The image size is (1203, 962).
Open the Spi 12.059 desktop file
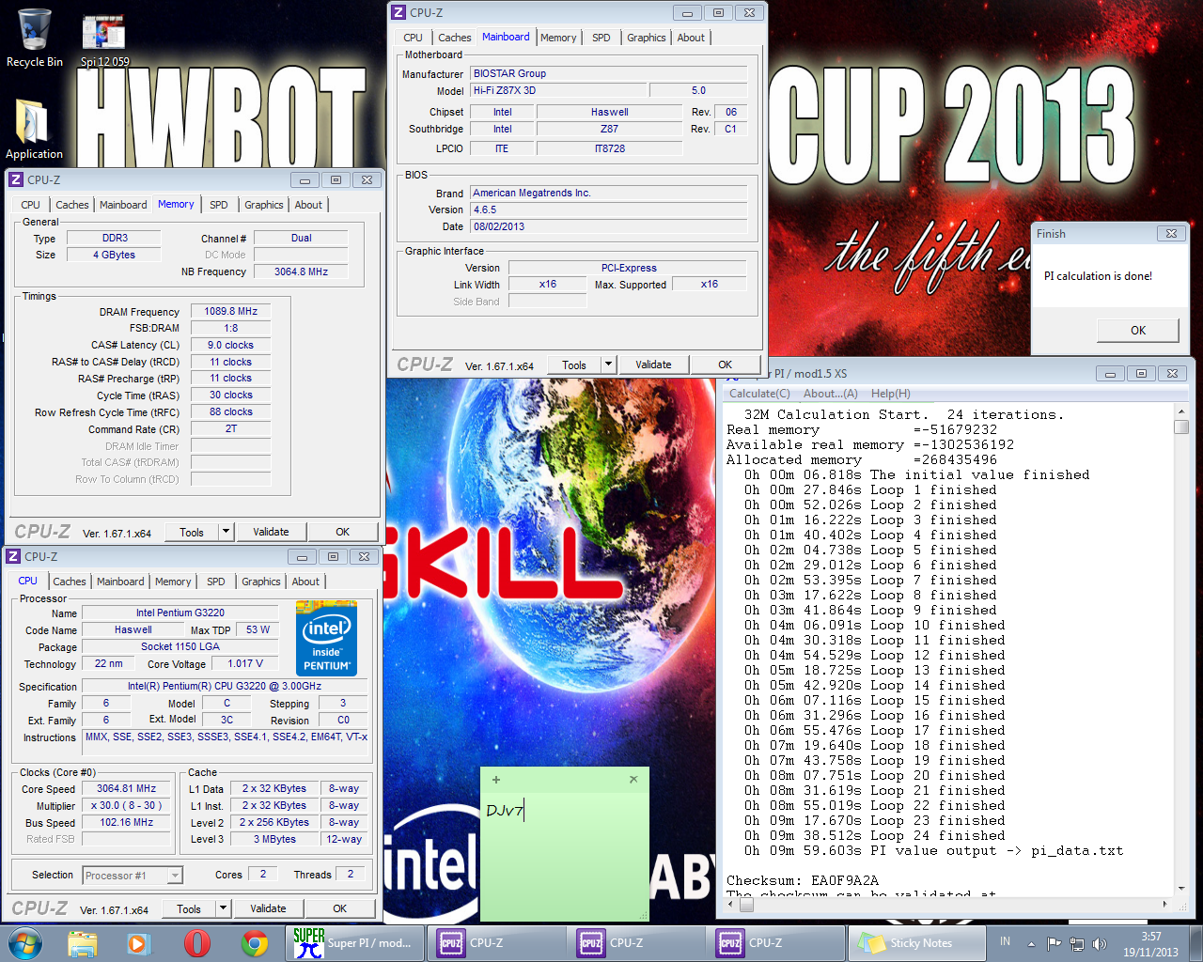click(104, 39)
